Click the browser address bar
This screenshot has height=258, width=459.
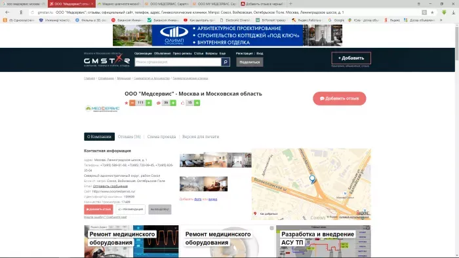(x=228, y=12)
